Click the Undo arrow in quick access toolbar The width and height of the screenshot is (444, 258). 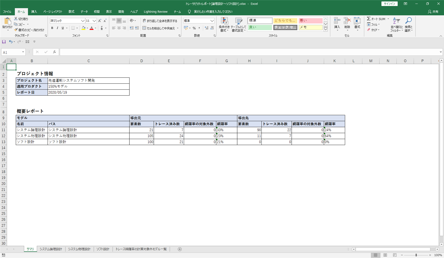(x=10, y=42)
